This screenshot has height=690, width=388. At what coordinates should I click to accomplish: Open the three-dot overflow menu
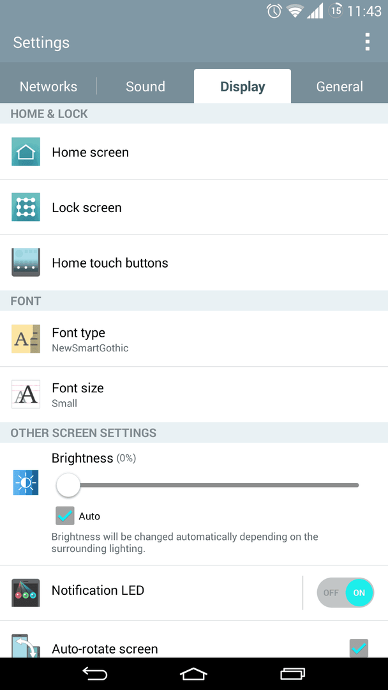tap(368, 42)
